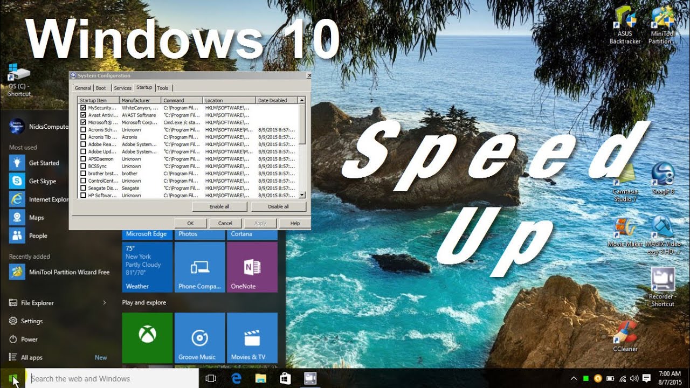
Task: Open Movie Maker desktop icon
Action: click(x=625, y=233)
